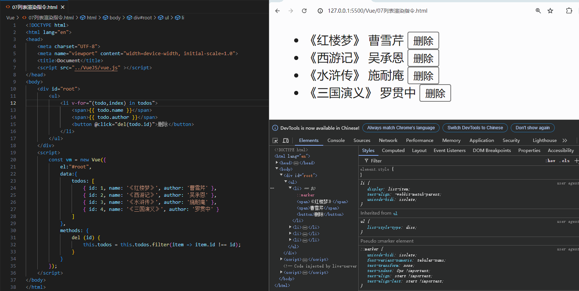
Task: Delete 《水浒传》 with its 删除 button
Action: [x=423, y=76]
